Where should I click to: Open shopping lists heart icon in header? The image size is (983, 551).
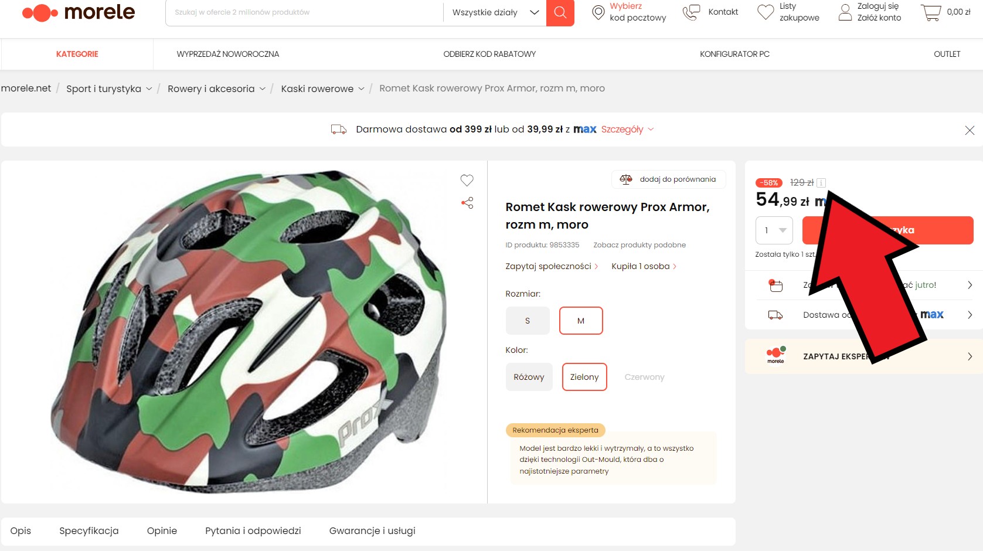[x=766, y=12]
